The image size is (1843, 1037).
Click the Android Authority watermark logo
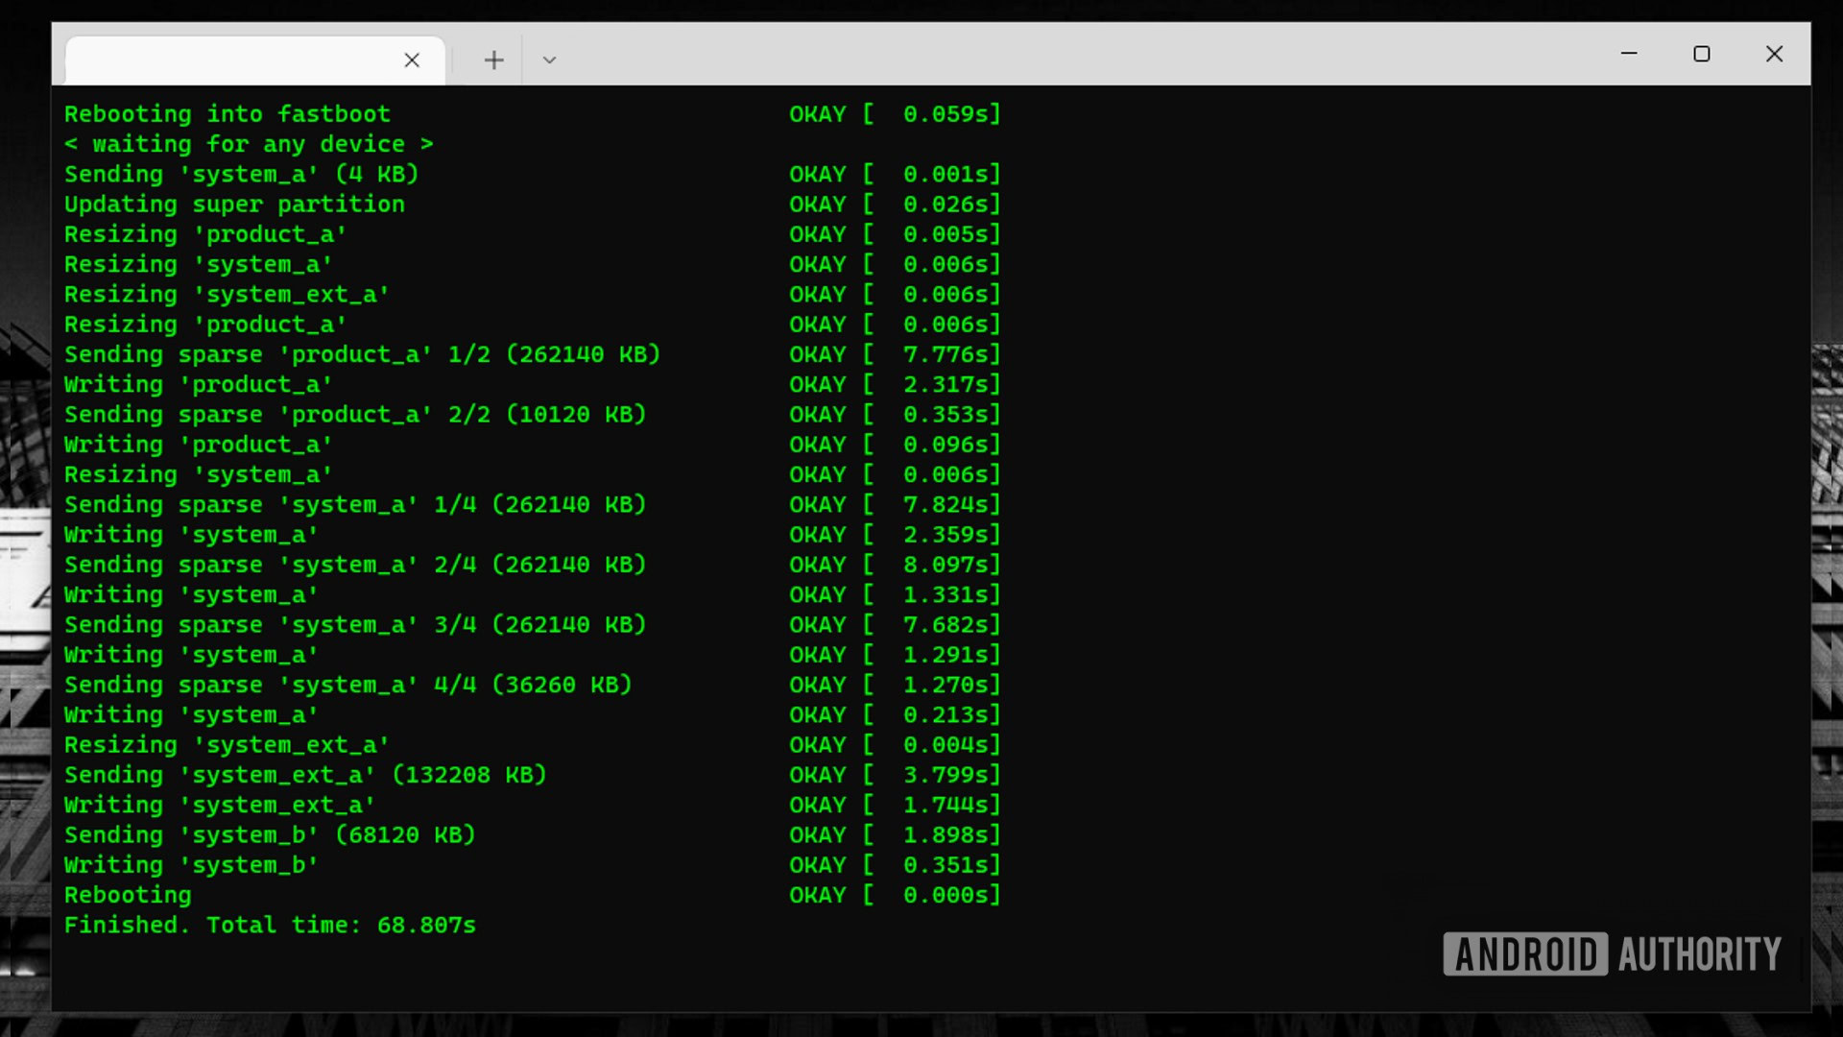click(x=1612, y=953)
